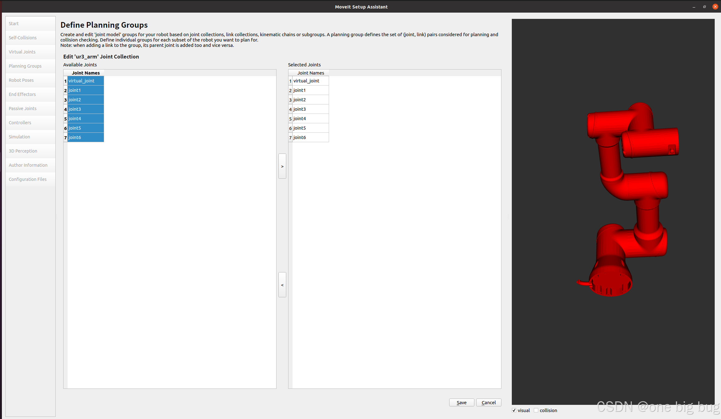This screenshot has height=419, width=721.
Task: Click the left arrow remove-joint button
Action: click(x=282, y=285)
